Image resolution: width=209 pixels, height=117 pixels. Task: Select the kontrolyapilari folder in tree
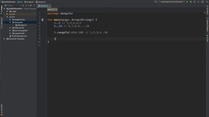click(20, 31)
